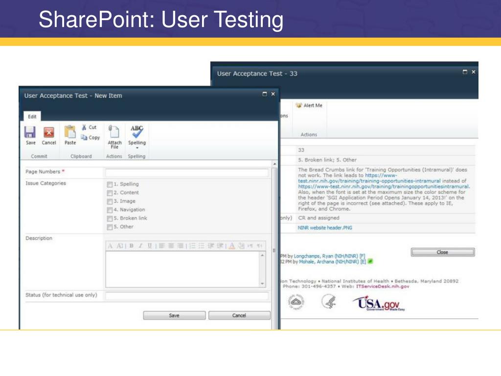Tick the '5. Broken link' checkbox
The image size is (501, 376).
pyautogui.click(x=110, y=218)
